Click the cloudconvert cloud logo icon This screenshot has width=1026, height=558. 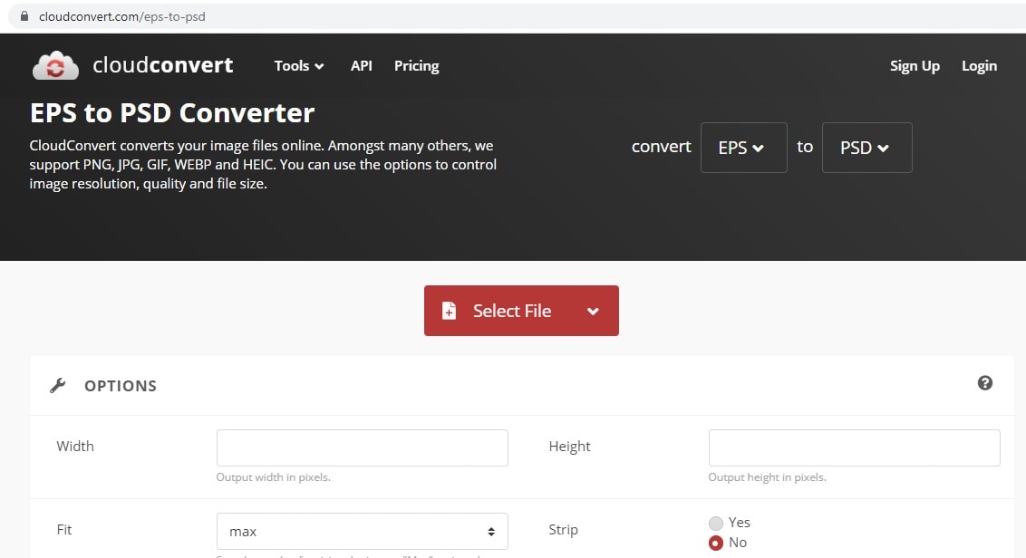55,65
